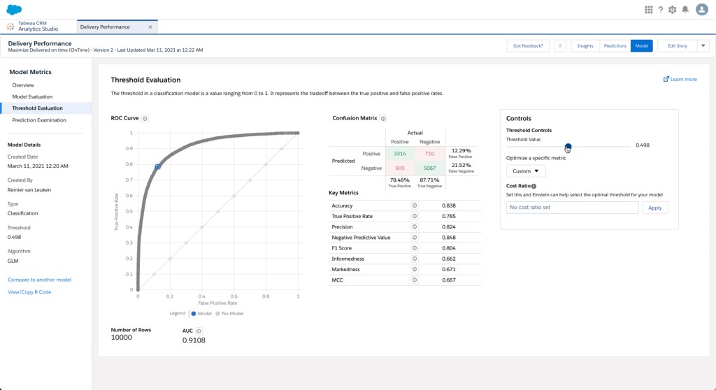Screen dimensions: 716x390
Task: Close the Delivery Performance tab
Action: (150, 27)
